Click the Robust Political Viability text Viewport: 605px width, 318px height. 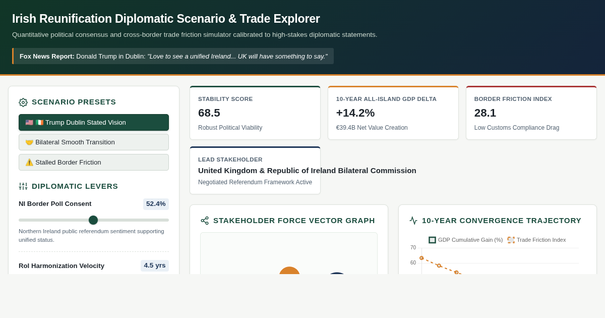[230, 128]
